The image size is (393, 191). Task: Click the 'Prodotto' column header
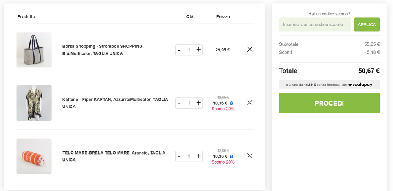click(26, 17)
